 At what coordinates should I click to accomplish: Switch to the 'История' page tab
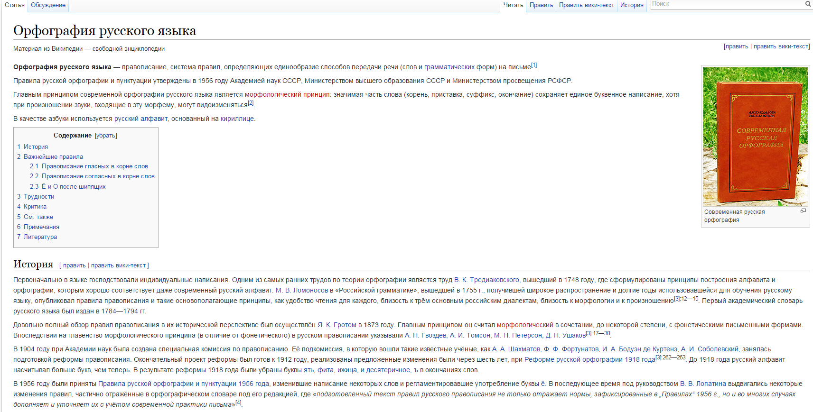point(631,5)
